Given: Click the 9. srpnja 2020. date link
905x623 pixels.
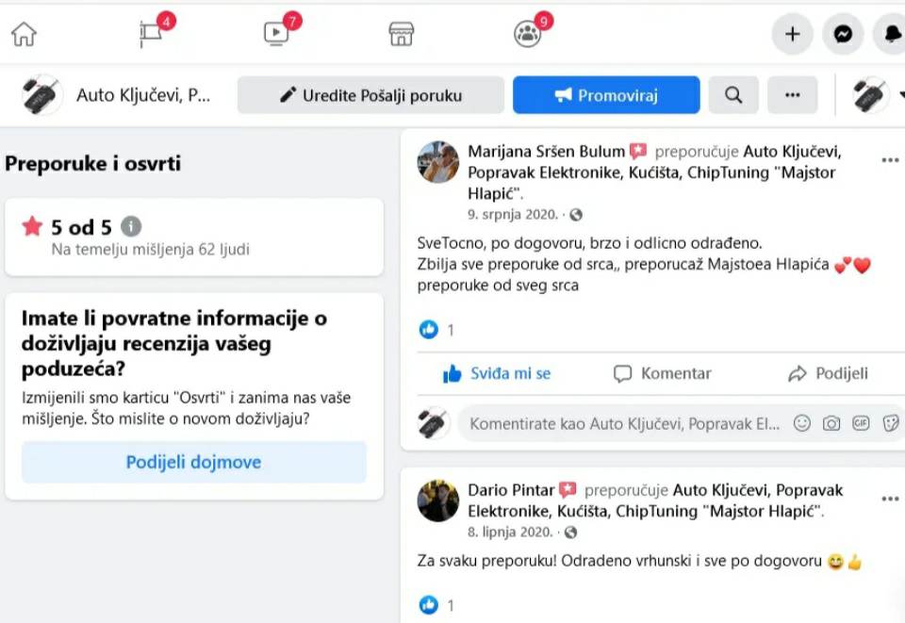Looking at the screenshot, I should coord(513,215).
